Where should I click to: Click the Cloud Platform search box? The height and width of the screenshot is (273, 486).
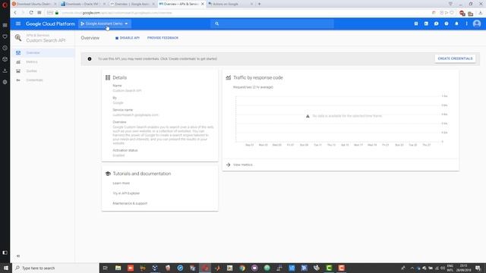[272, 24]
